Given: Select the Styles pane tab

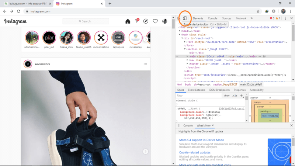Looking at the screenshot, I should (x=180, y=90).
